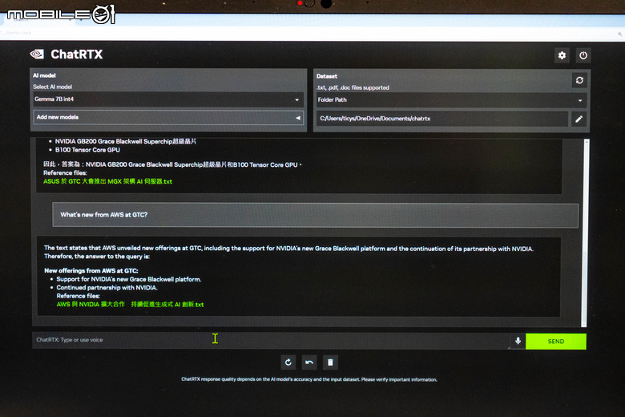Click "B100 Tensor Core GPU" bullet text

coord(87,150)
